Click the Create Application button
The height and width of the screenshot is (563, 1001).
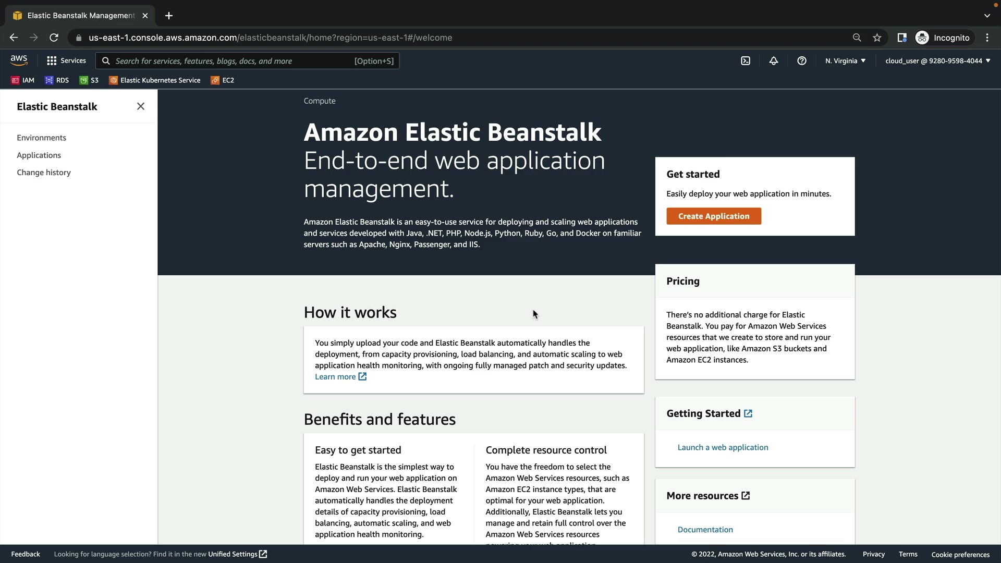[713, 216]
